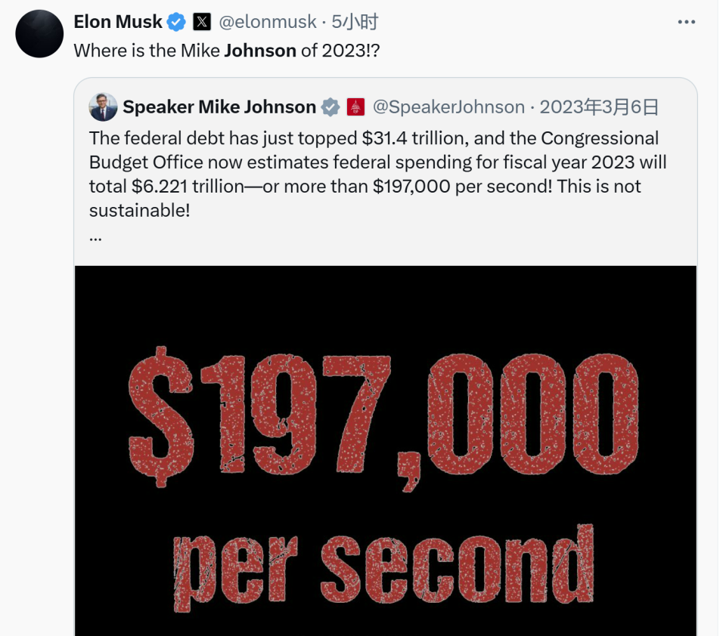Click the @SpeakerJohnson handle
Image resolution: width=726 pixels, height=636 pixels.
[x=448, y=107]
